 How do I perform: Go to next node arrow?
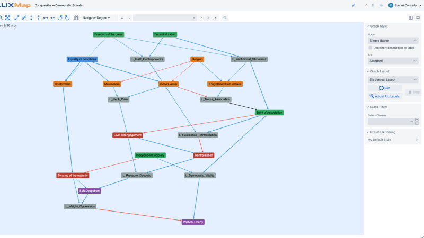pyautogui.click(x=201, y=18)
